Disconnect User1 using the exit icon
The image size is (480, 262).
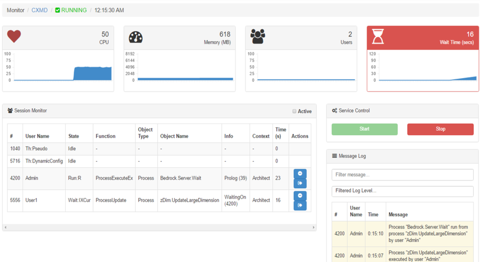[x=300, y=205]
